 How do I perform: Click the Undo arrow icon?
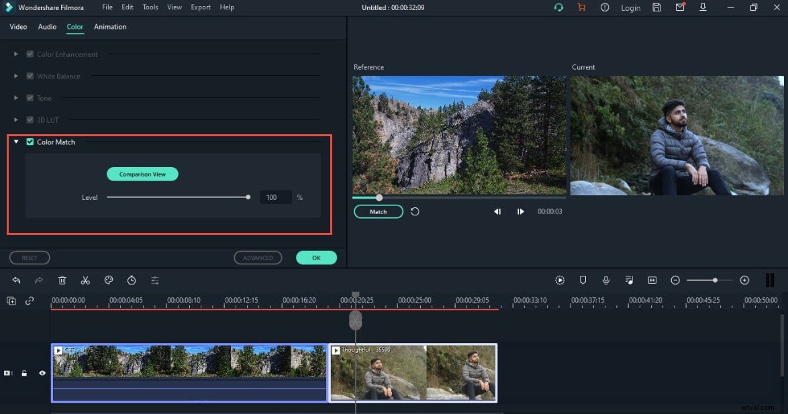(17, 280)
